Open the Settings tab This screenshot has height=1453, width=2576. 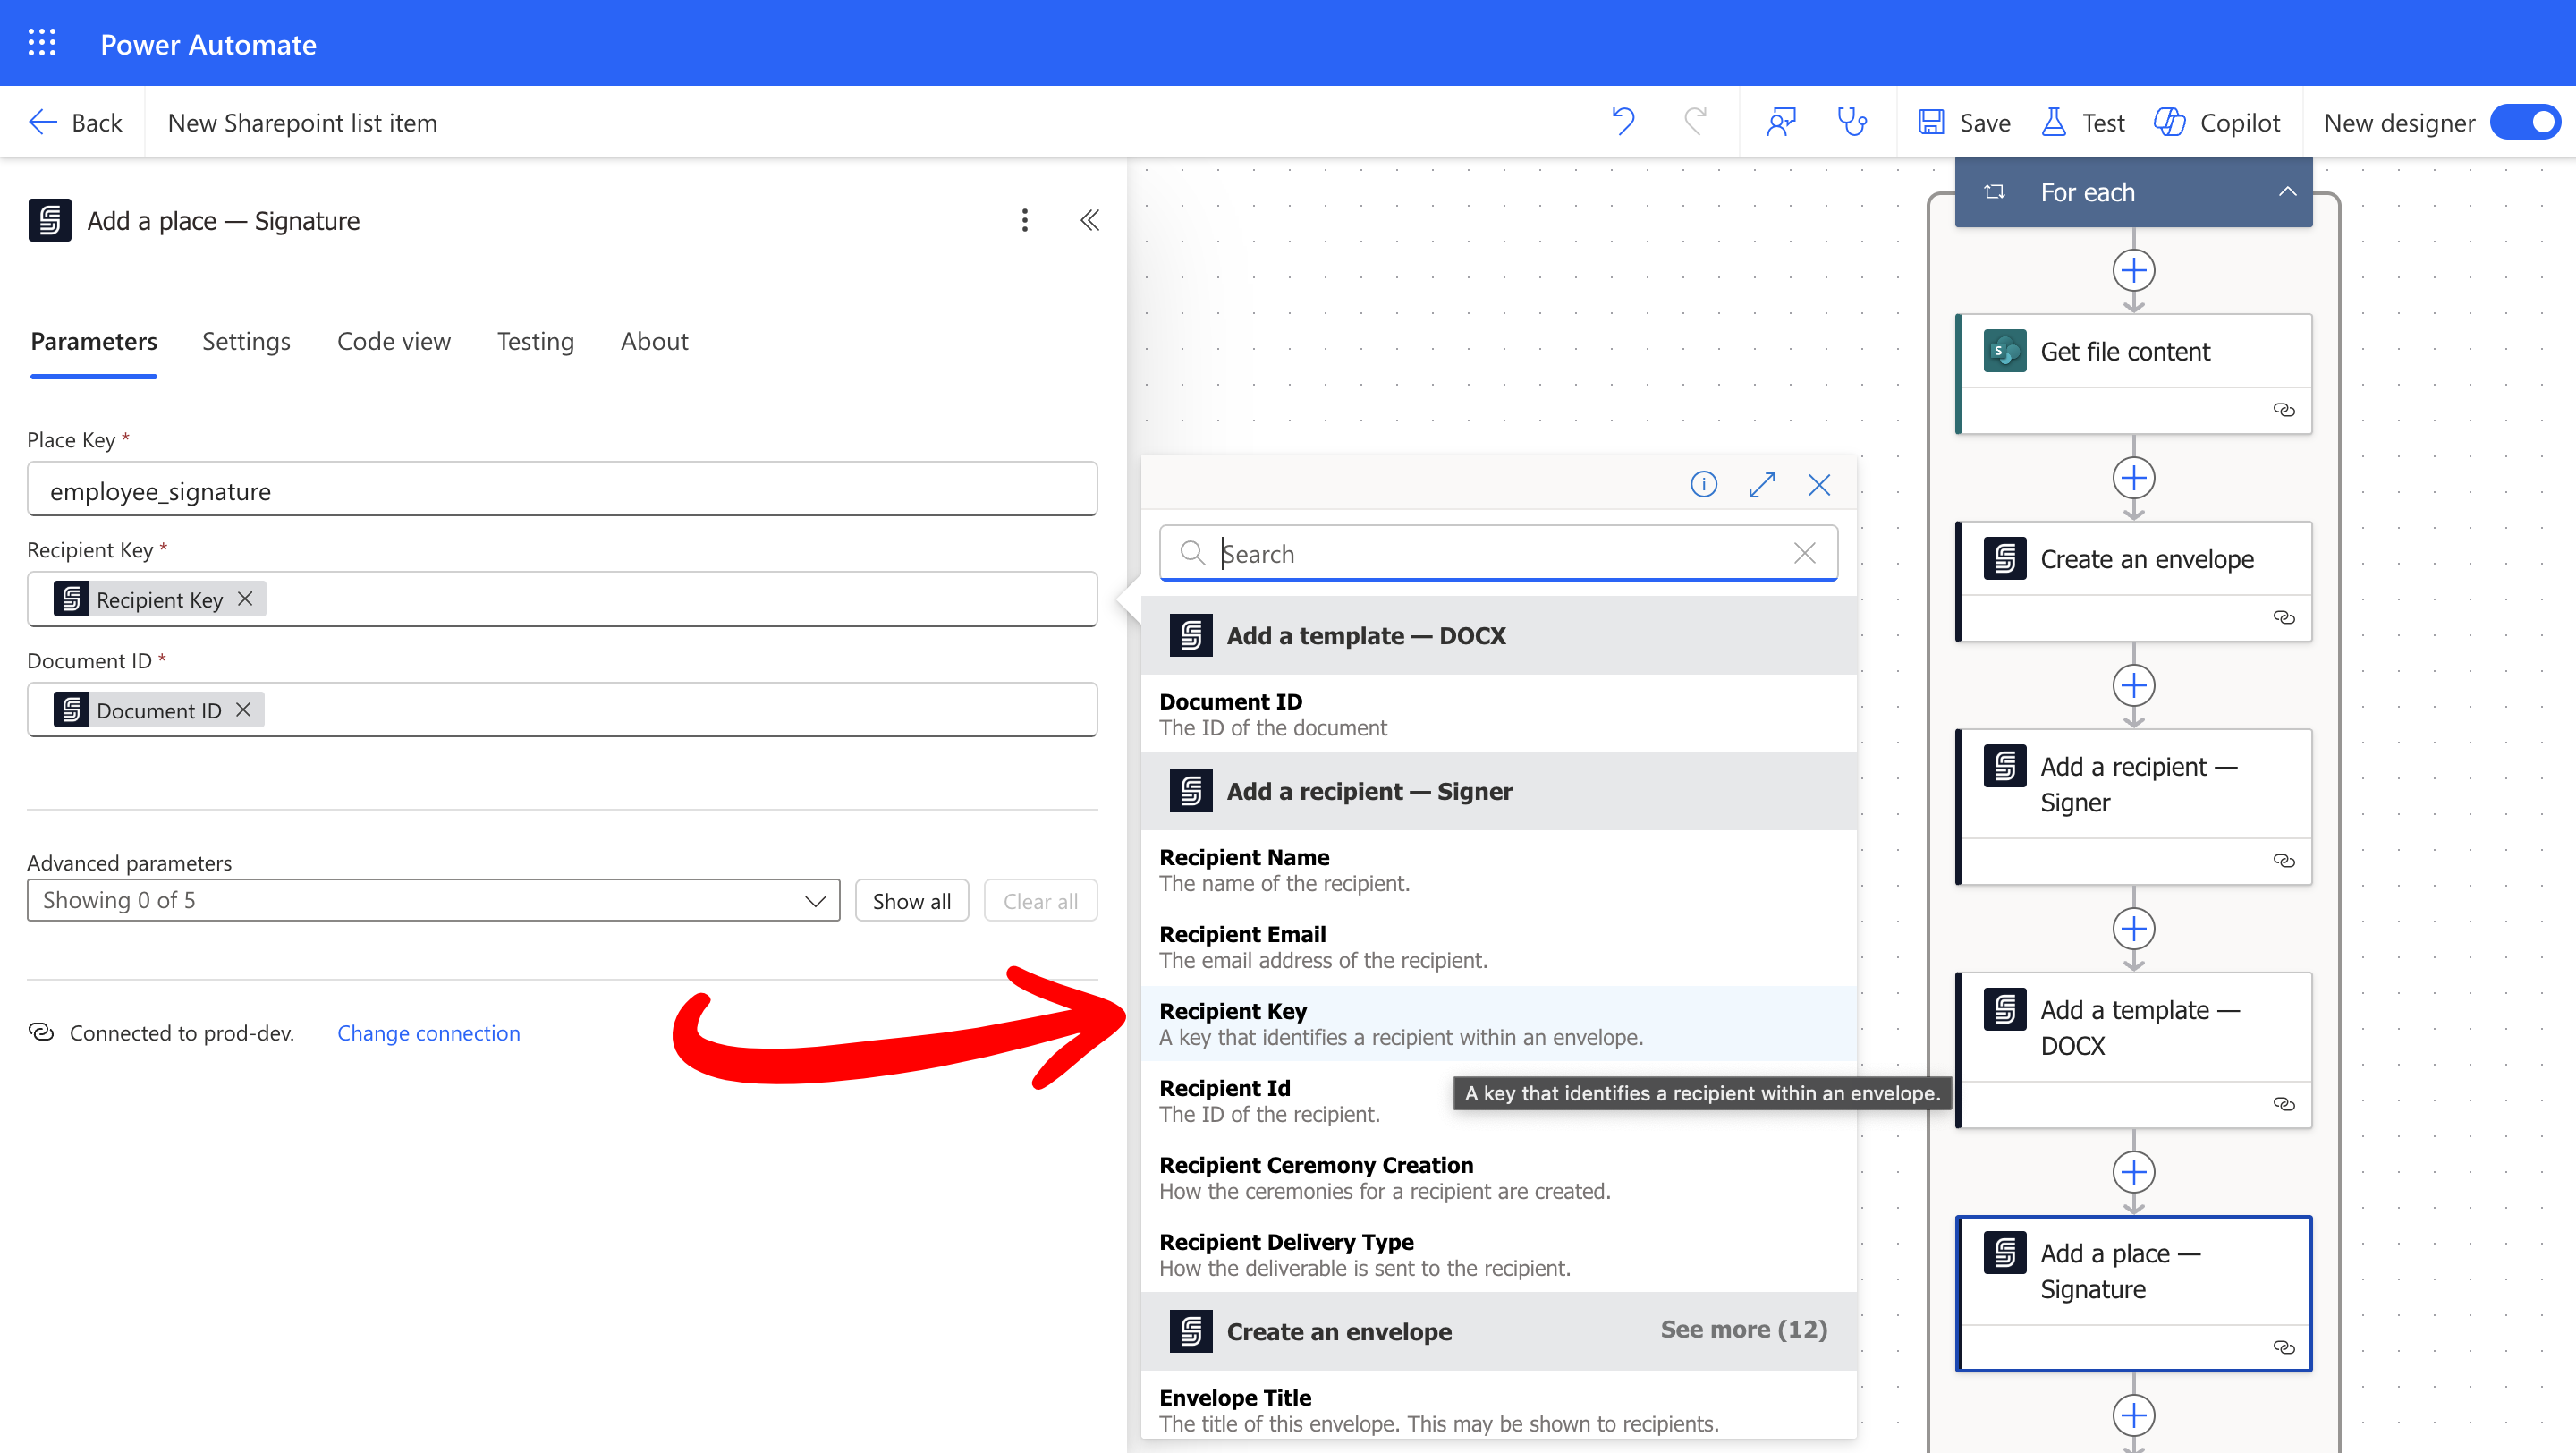click(246, 341)
